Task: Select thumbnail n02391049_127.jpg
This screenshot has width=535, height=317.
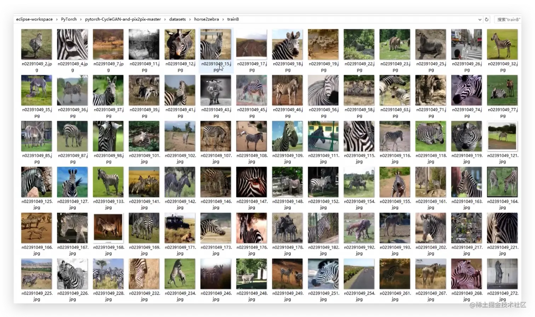Action: [72, 182]
